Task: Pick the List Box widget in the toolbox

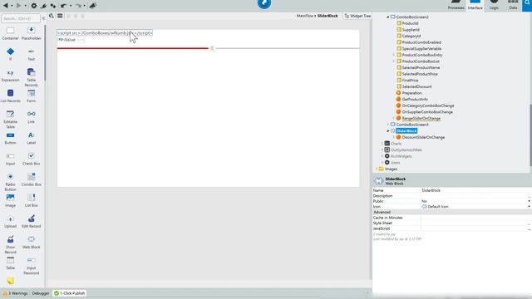Action: click(x=32, y=201)
